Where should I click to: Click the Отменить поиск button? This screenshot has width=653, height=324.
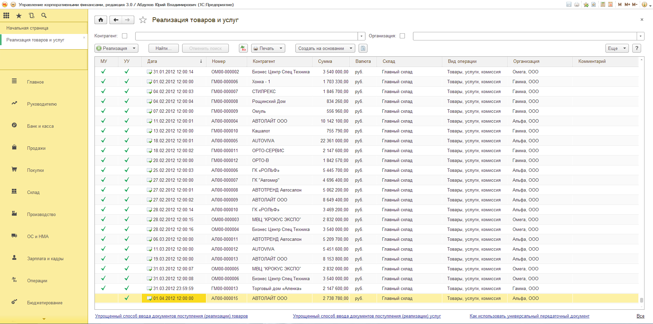coord(205,48)
